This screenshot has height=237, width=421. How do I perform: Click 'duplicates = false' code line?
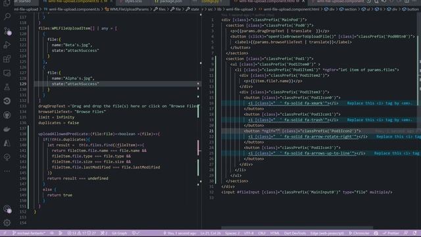(x=59, y=123)
